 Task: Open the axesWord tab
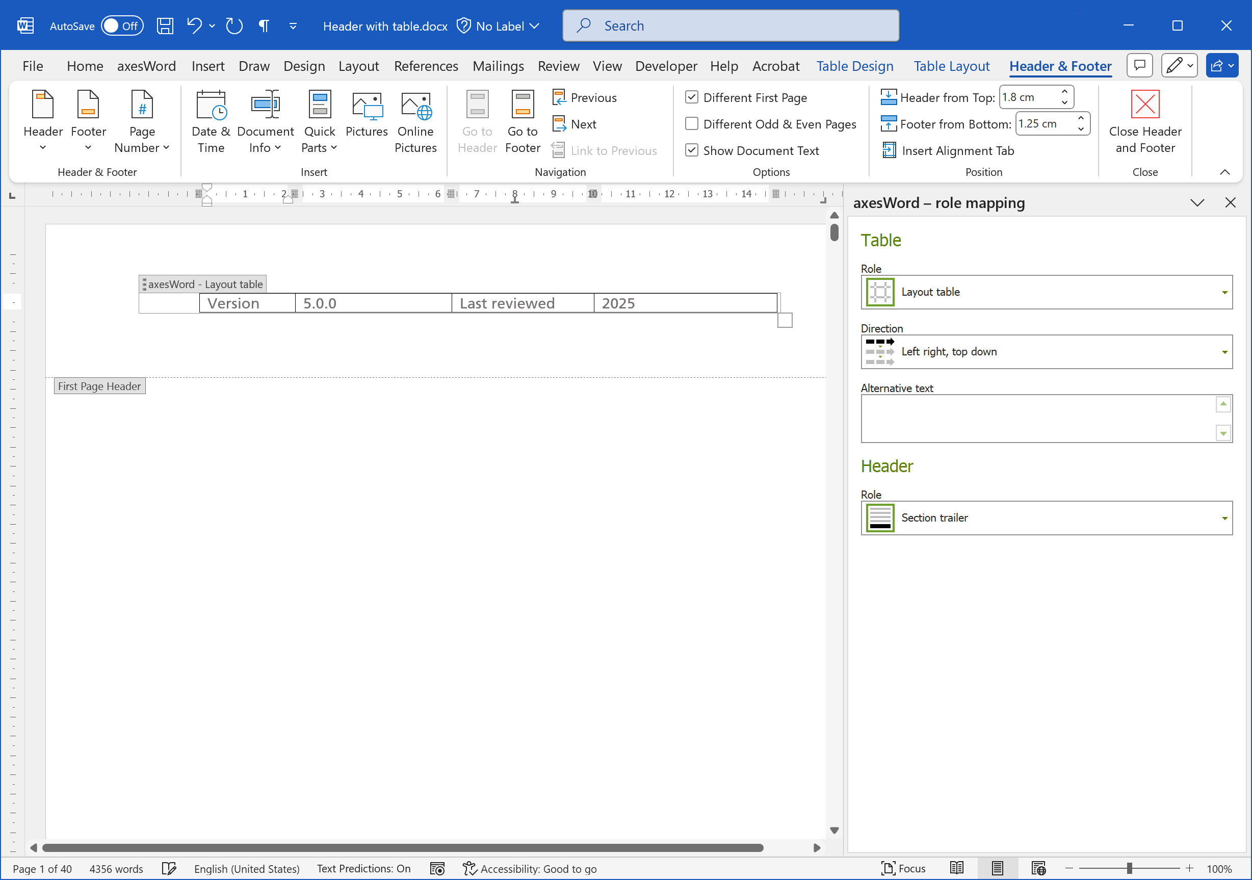point(146,66)
